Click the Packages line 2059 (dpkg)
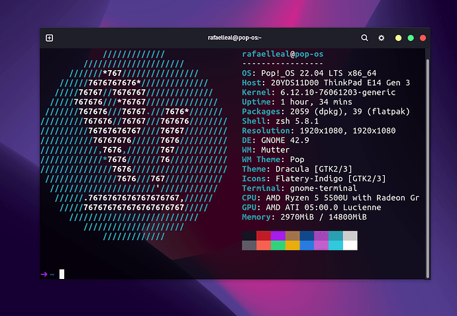457x316 pixels. [326, 112]
